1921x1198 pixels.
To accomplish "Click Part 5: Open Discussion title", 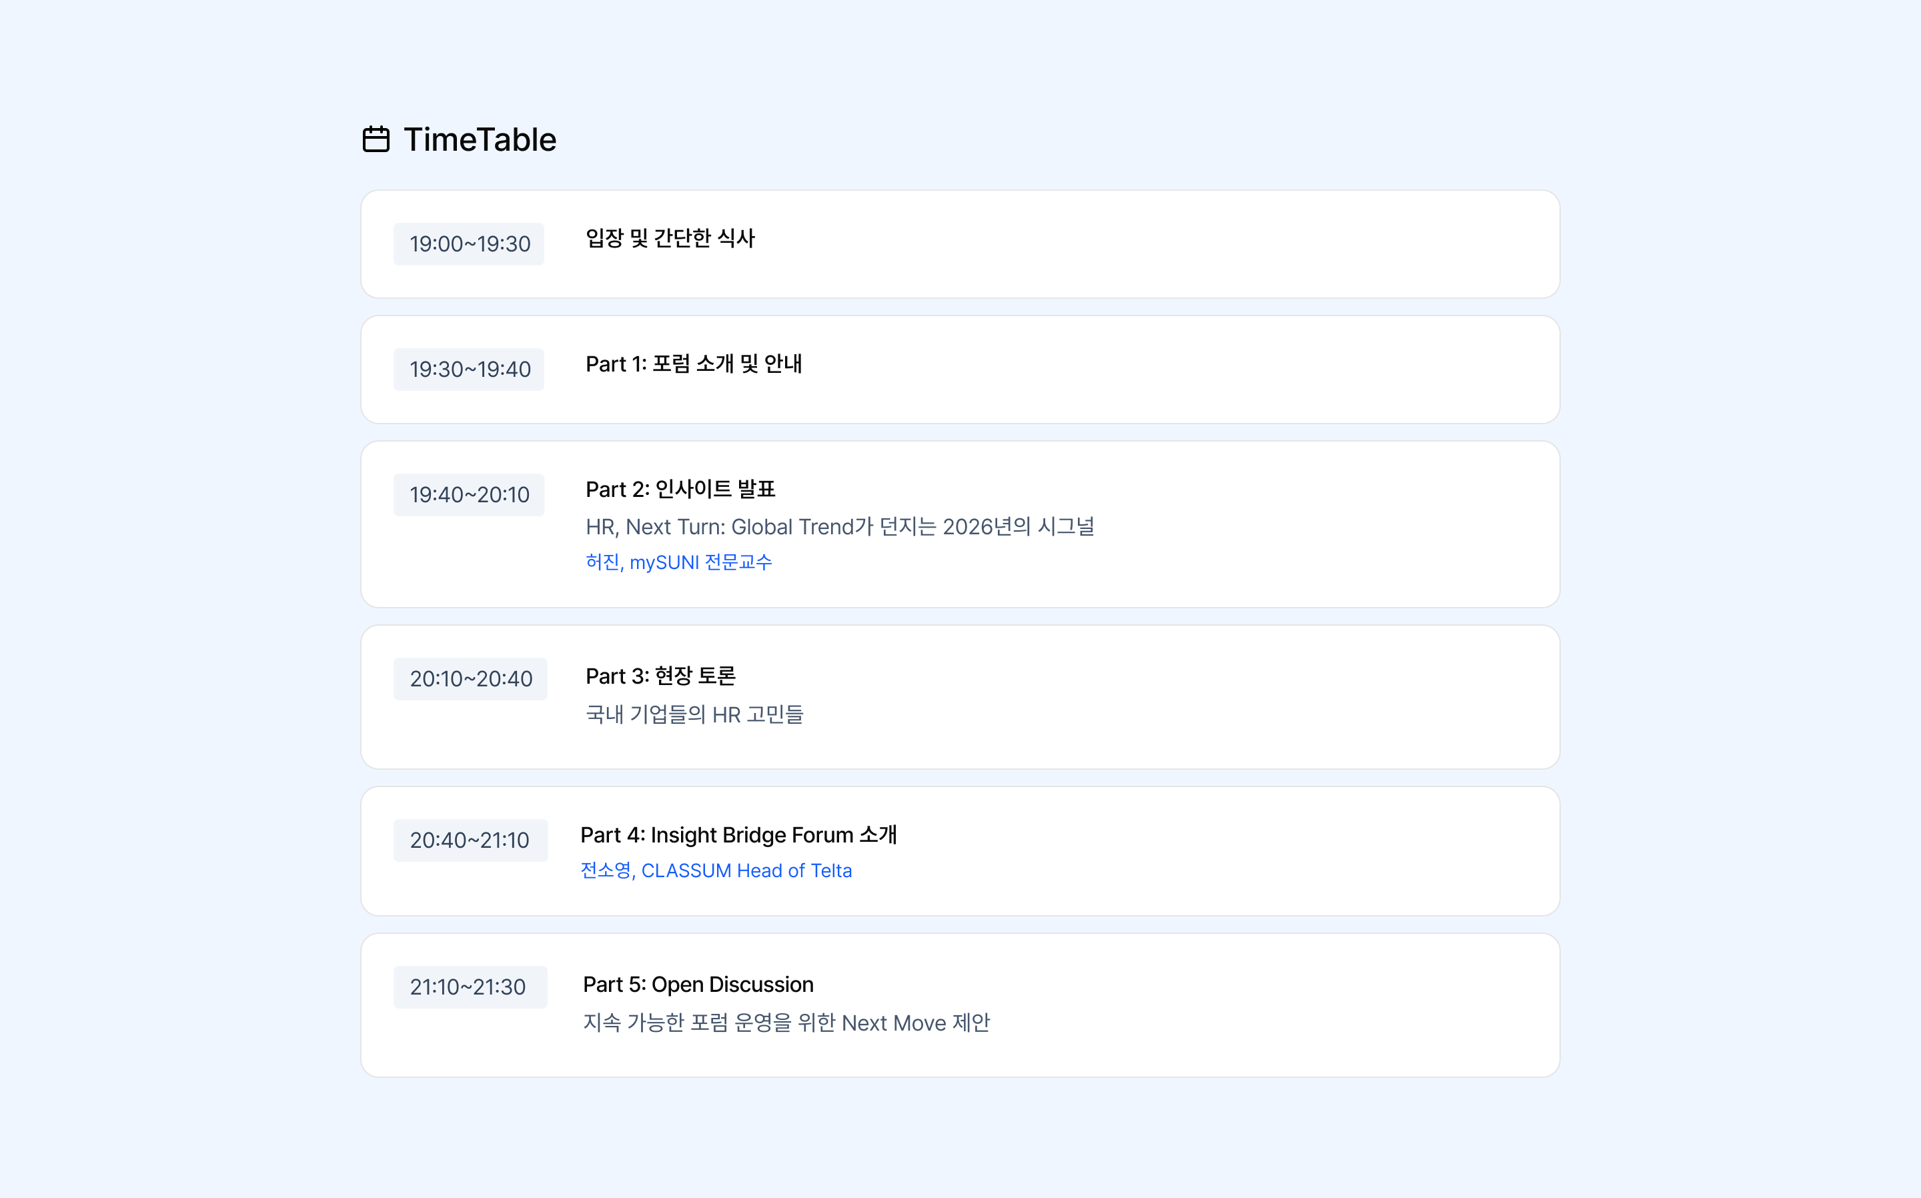I will click(x=698, y=984).
